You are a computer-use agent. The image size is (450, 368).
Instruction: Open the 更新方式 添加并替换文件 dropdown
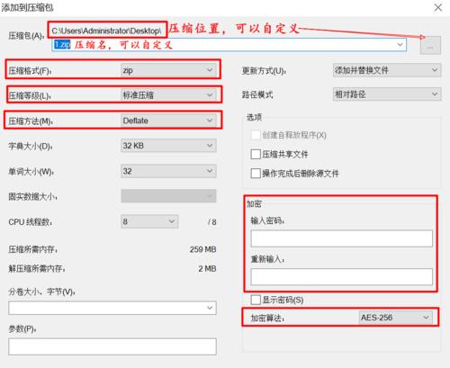point(387,70)
